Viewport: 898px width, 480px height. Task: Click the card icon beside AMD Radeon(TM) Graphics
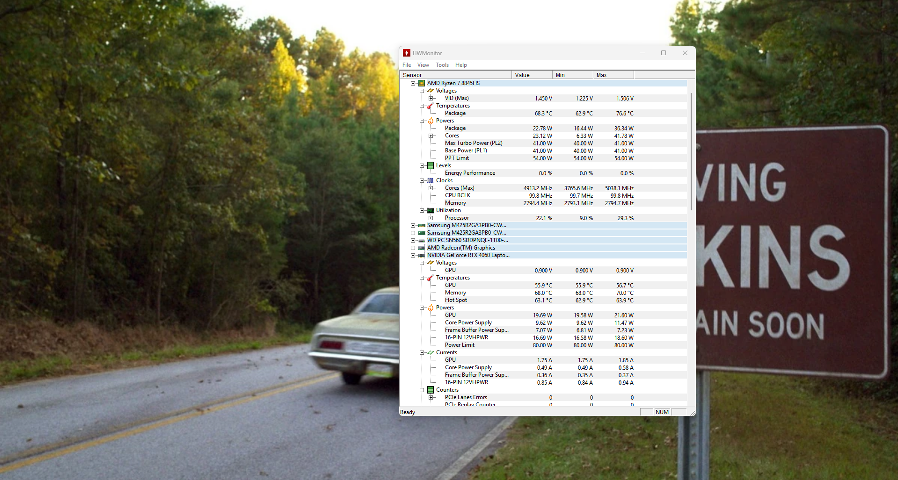(422, 248)
